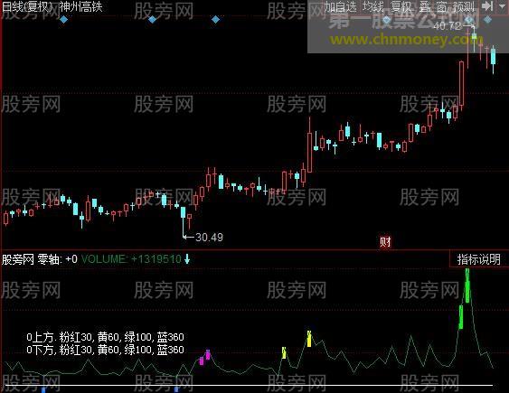Viewport: 509px width, 393px height.
Task: Click the 加自选 add-to-watchlist button
Action: click(x=340, y=6)
